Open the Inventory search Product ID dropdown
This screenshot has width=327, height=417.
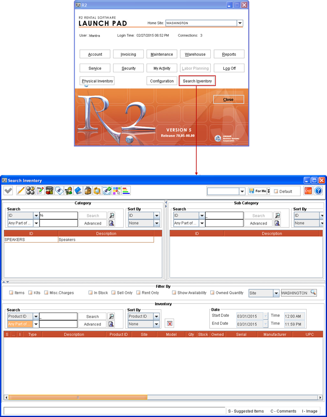pyautogui.click(x=36, y=316)
